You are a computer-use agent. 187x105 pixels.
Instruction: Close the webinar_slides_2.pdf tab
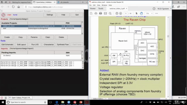127,8
